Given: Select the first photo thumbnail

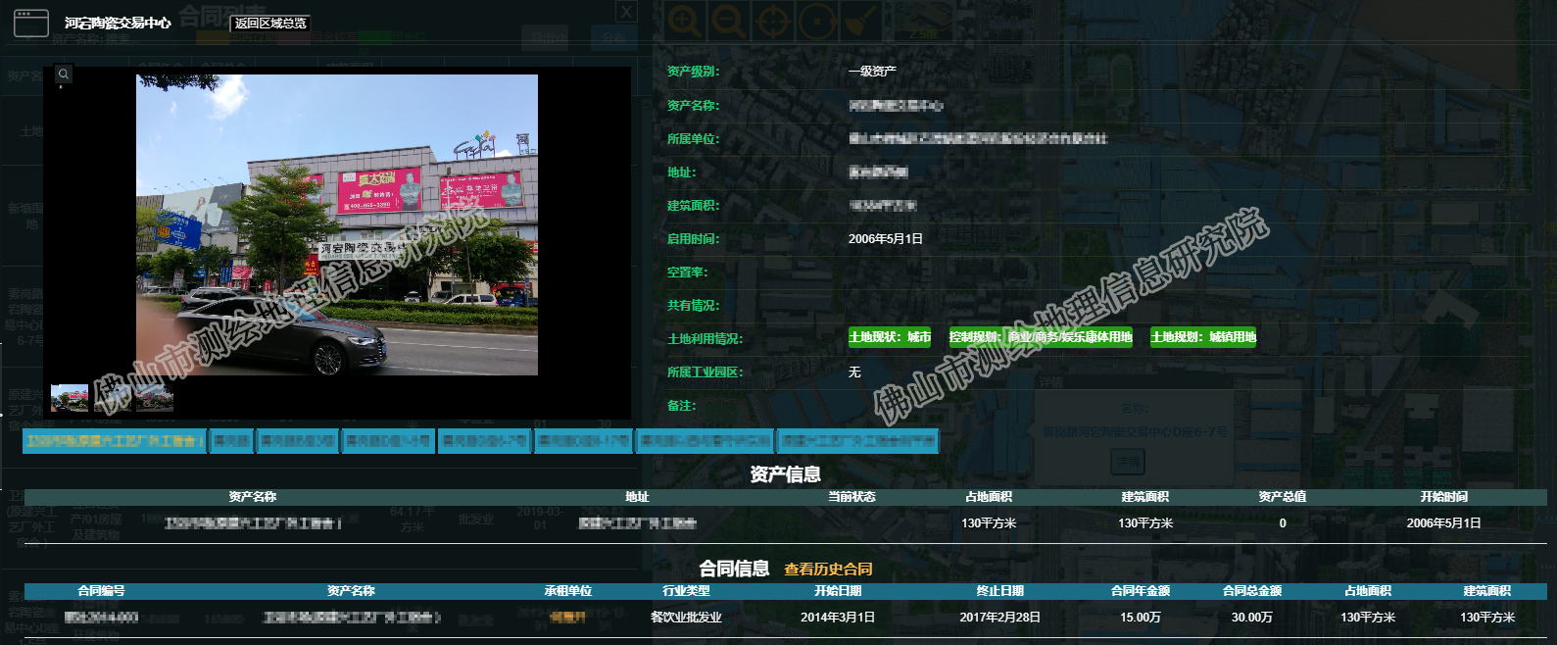Looking at the screenshot, I should 70,398.
